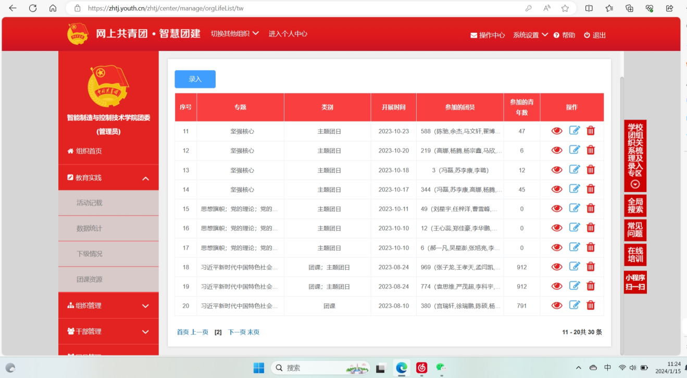
Task: View row 19 details via eye icon
Action: coord(557,286)
